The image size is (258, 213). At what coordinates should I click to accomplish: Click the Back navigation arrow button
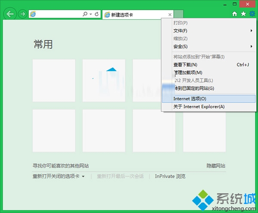[10, 14]
